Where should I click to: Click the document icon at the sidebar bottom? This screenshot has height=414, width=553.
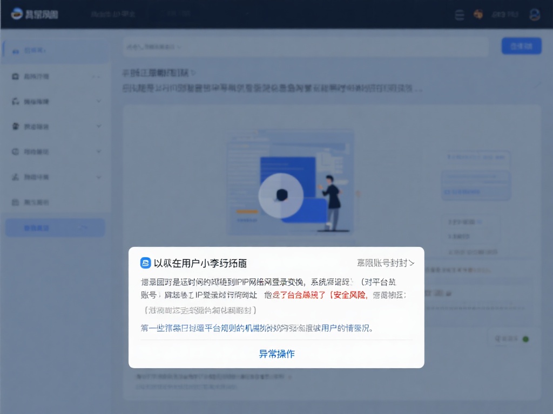(16, 202)
